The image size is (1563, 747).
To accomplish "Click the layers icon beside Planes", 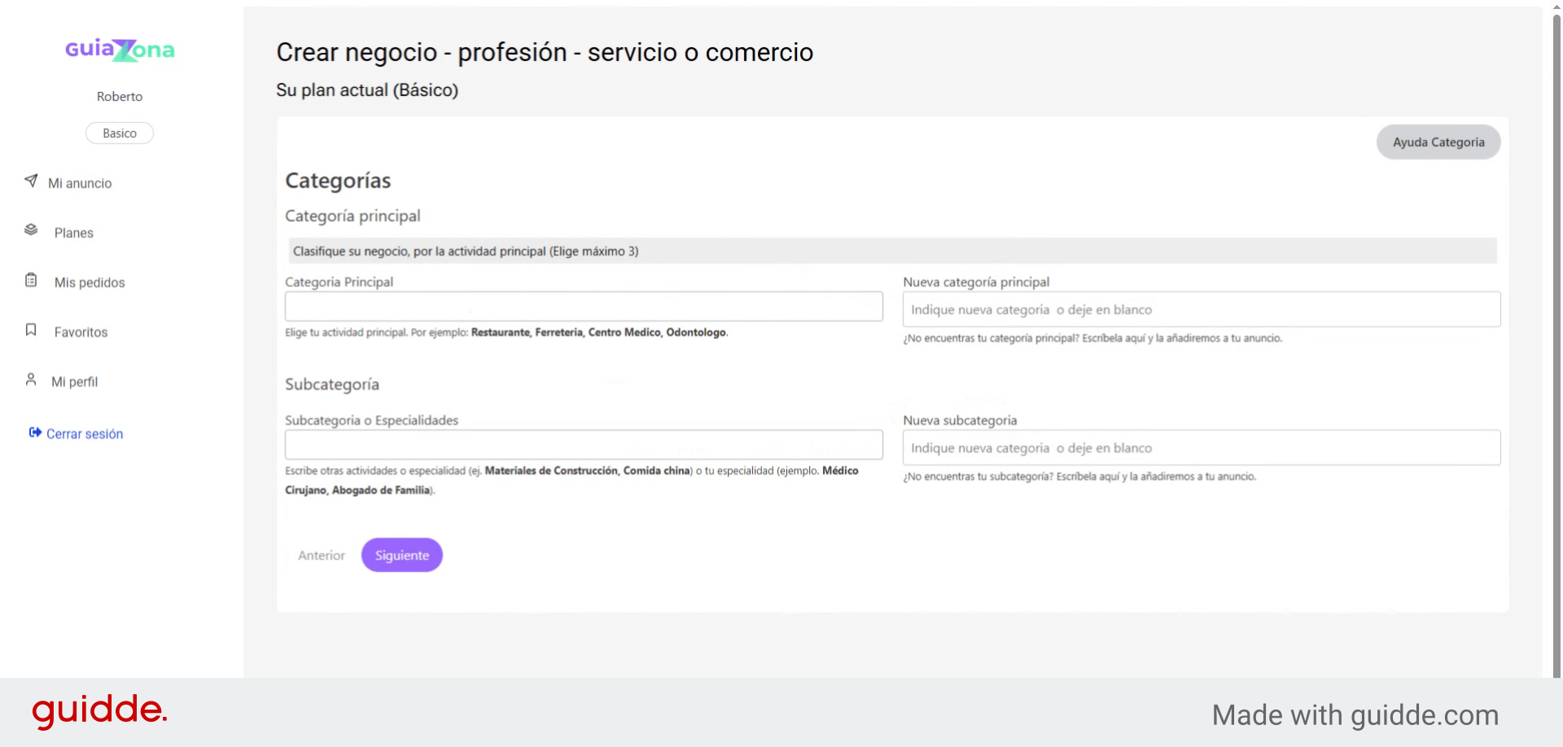I will 31,230.
